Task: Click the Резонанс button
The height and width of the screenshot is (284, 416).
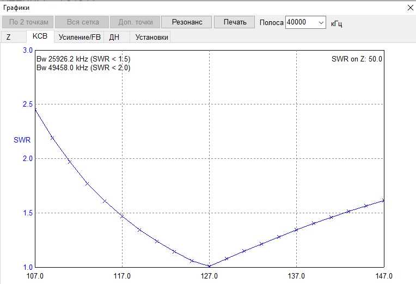Action: click(x=187, y=22)
